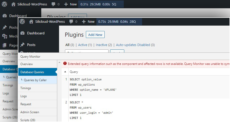The image size is (230, 122).
Task: Click plus New icon in background admin bar
Action: pos(66,4)
